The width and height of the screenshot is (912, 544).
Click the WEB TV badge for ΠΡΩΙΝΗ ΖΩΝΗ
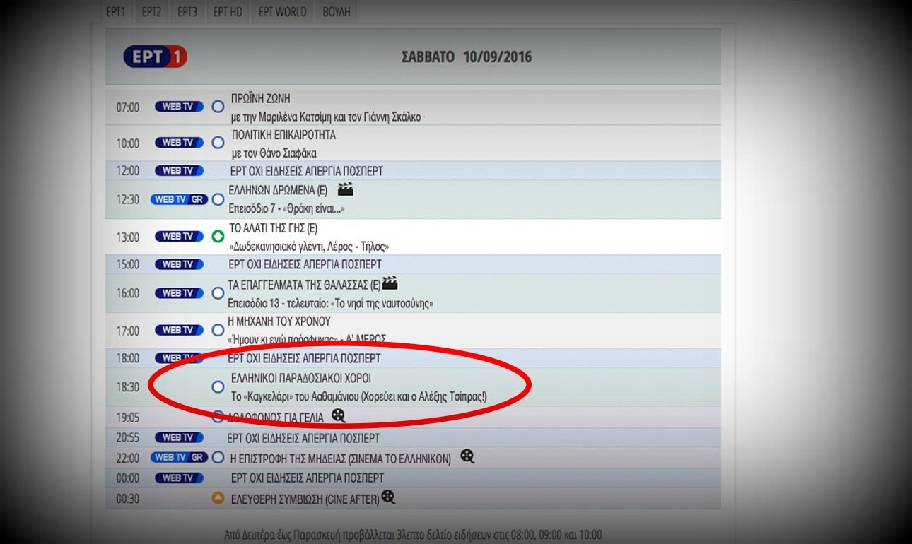[179, 105]
